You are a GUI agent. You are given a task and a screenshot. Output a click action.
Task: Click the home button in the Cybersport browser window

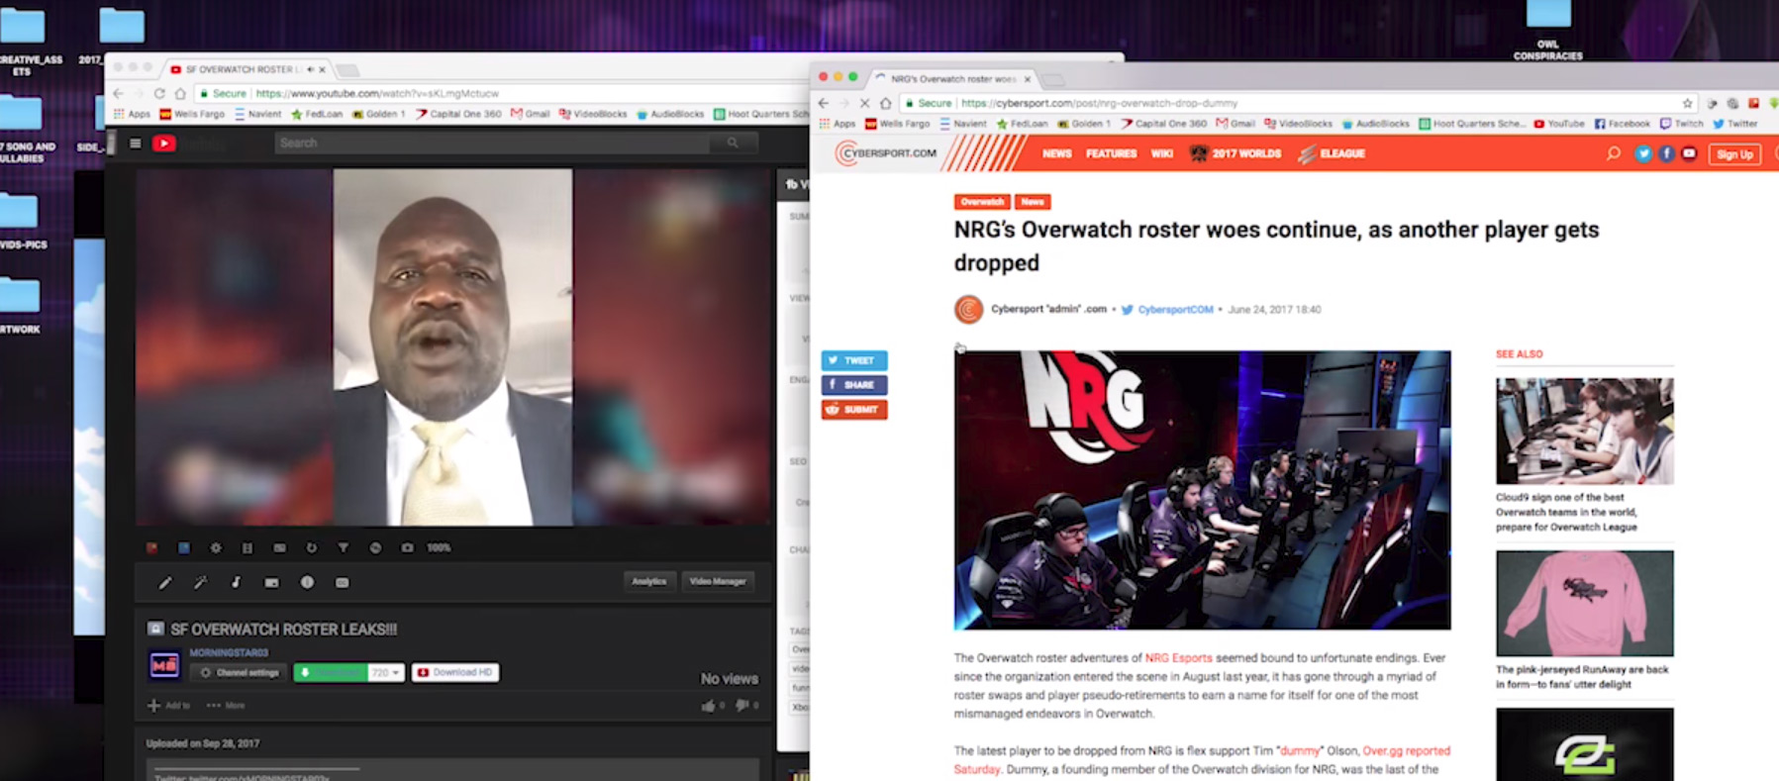[x=886, y=103]
